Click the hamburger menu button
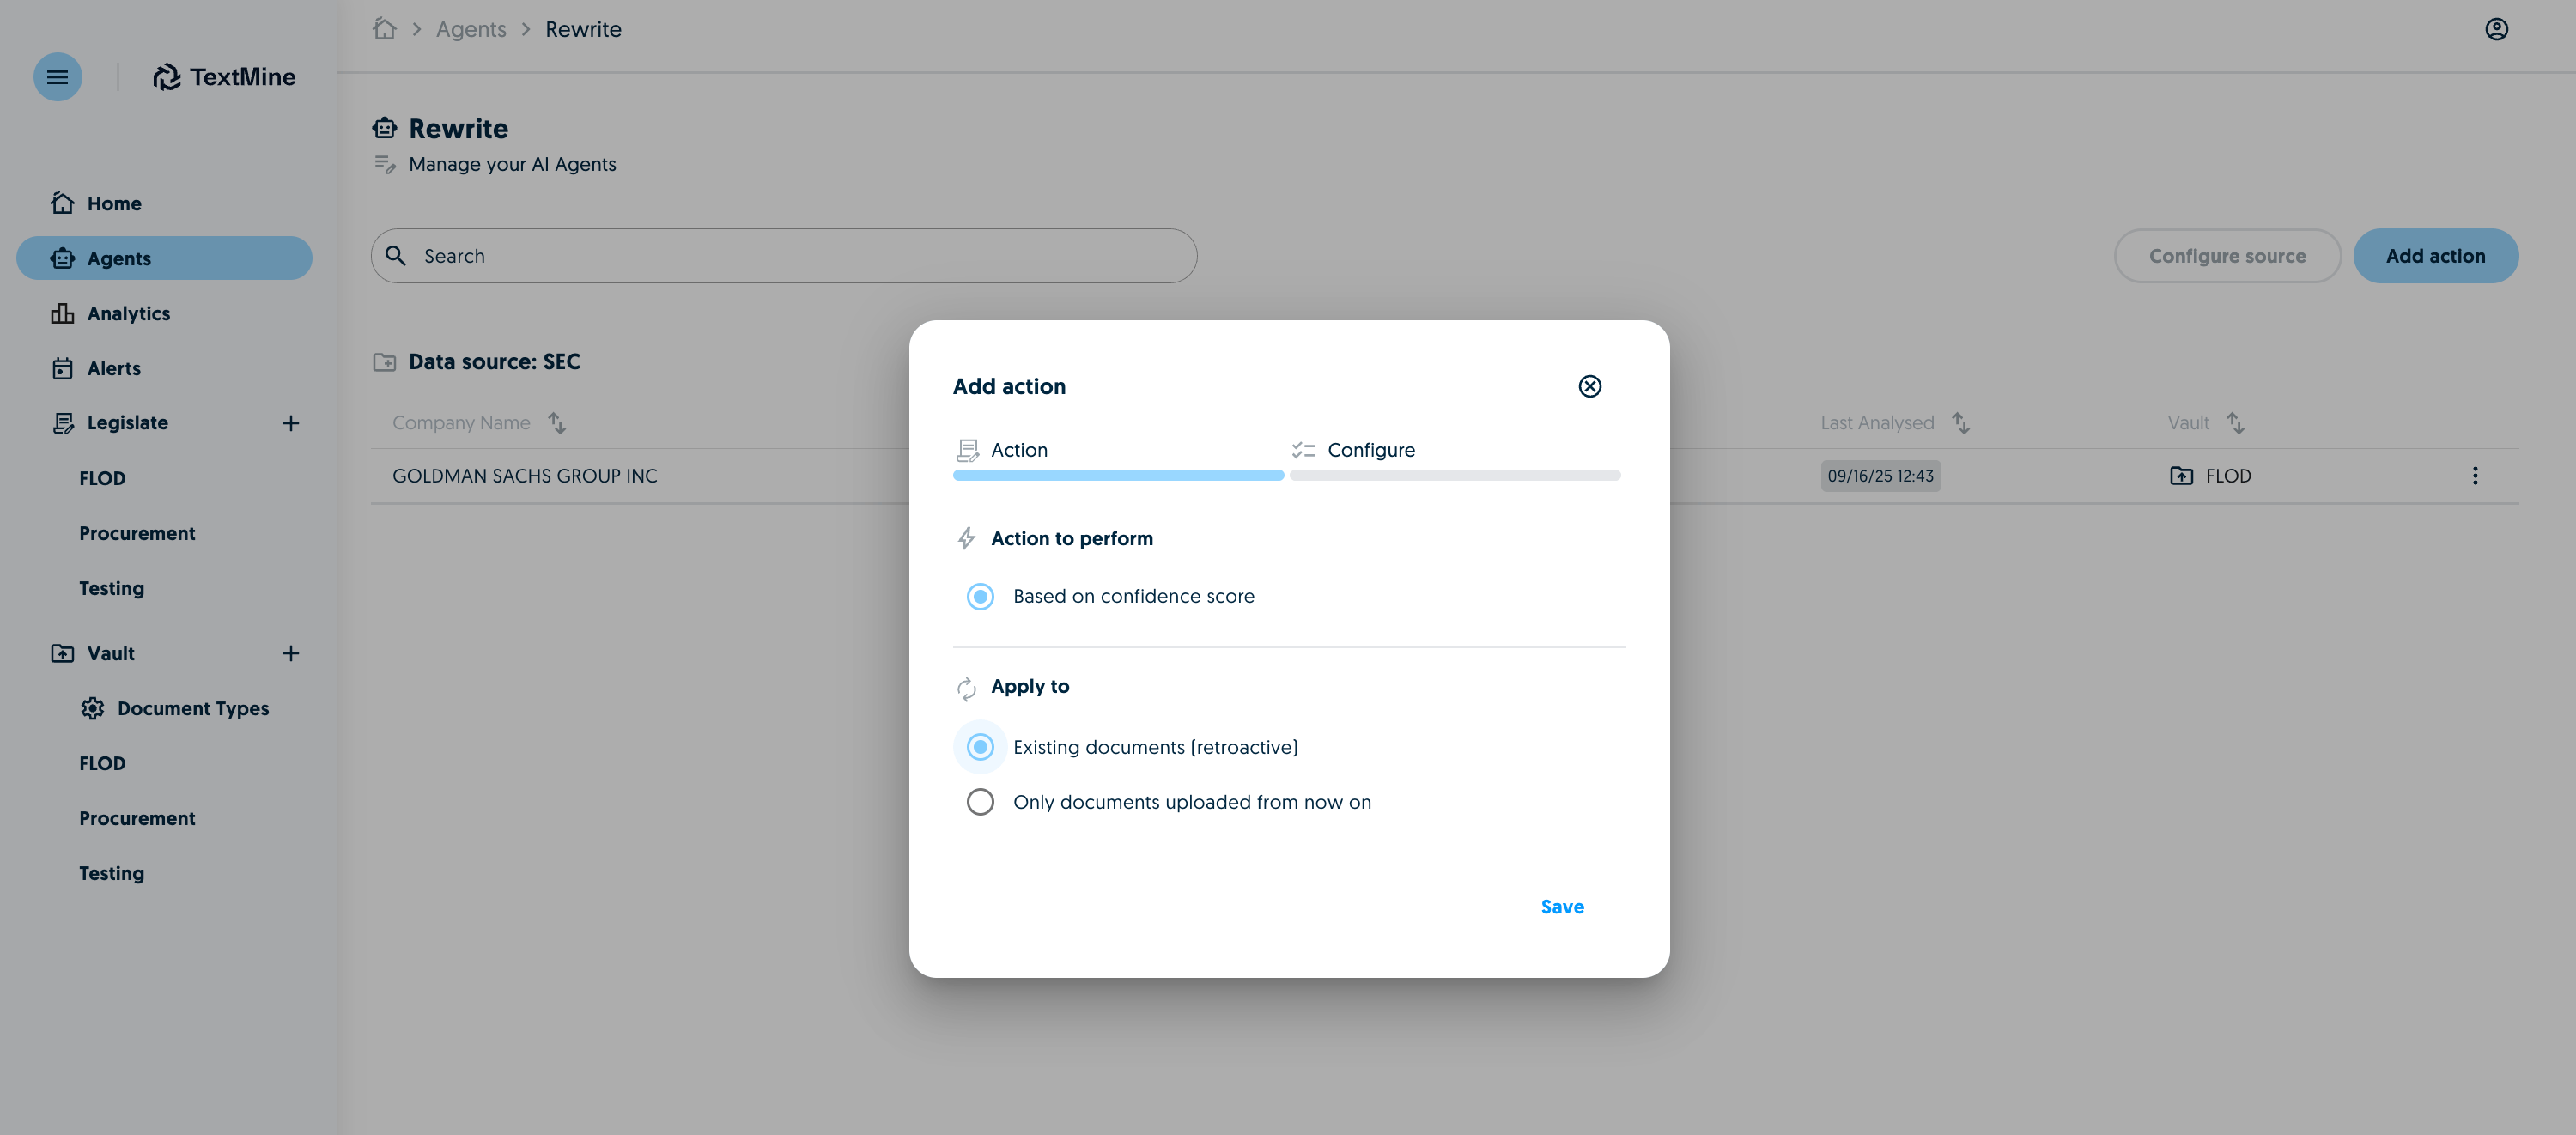Screen dimensions: 2576x1135 click(x=57, y=77)
